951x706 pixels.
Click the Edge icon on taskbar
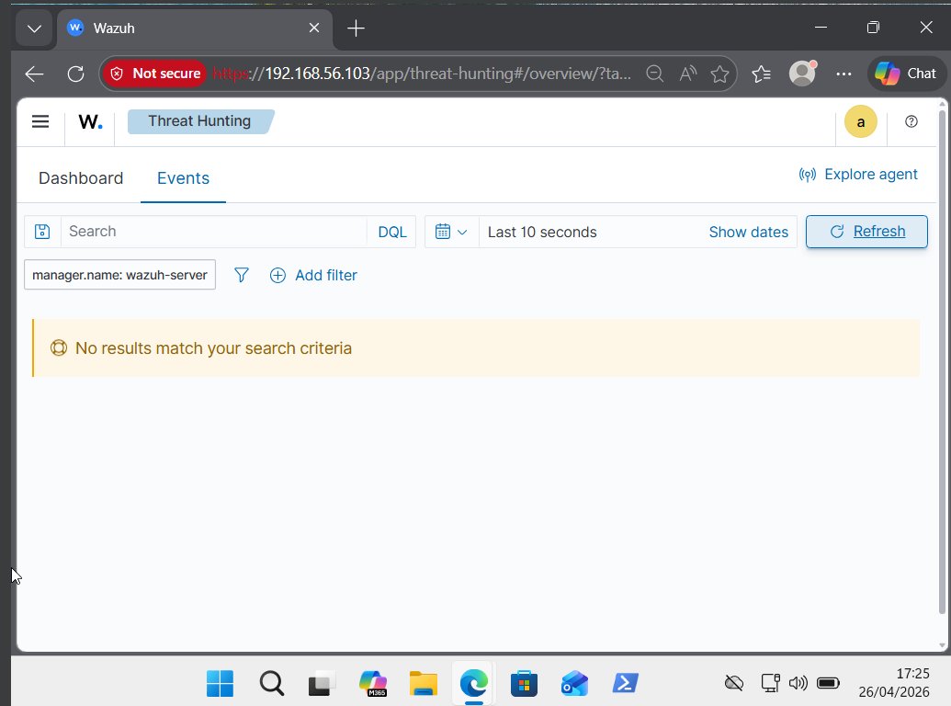[474, 684]
